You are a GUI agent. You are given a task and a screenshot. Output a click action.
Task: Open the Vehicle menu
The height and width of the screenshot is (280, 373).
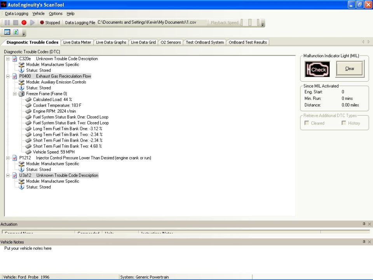click(x=38, y=14)
